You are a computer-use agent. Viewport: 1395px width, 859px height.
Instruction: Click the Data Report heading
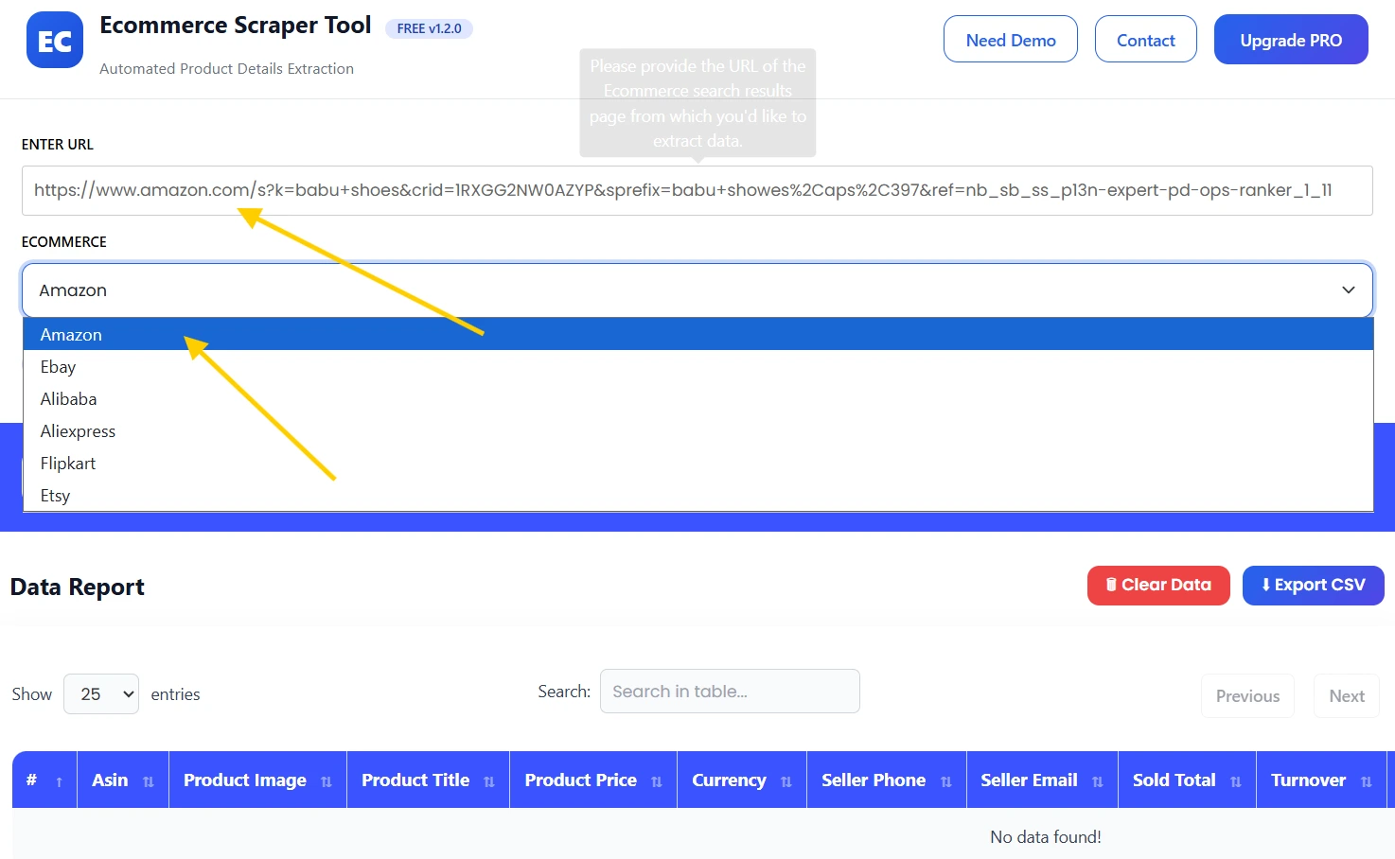(78, 587)
